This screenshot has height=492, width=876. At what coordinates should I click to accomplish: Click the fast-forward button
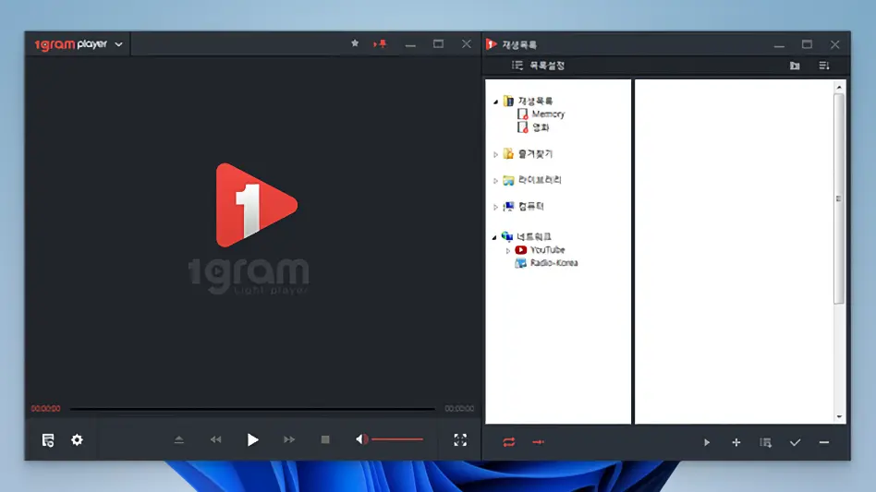[x=289, y=439]
